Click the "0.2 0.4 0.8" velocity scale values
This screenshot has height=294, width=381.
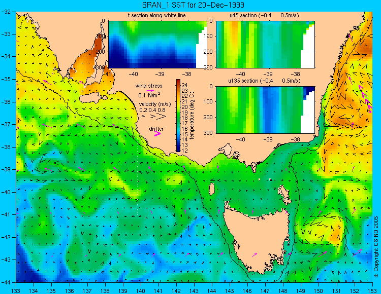coord(152,111)
